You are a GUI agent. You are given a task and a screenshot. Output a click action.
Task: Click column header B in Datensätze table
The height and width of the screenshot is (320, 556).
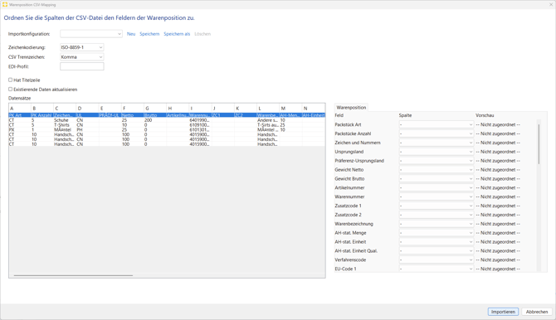coord(42,108)
